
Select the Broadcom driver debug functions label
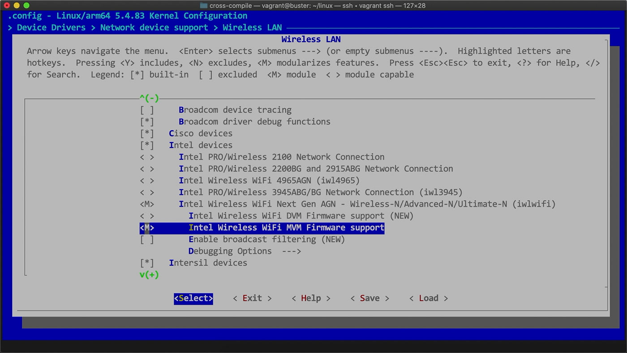[254, 121]
